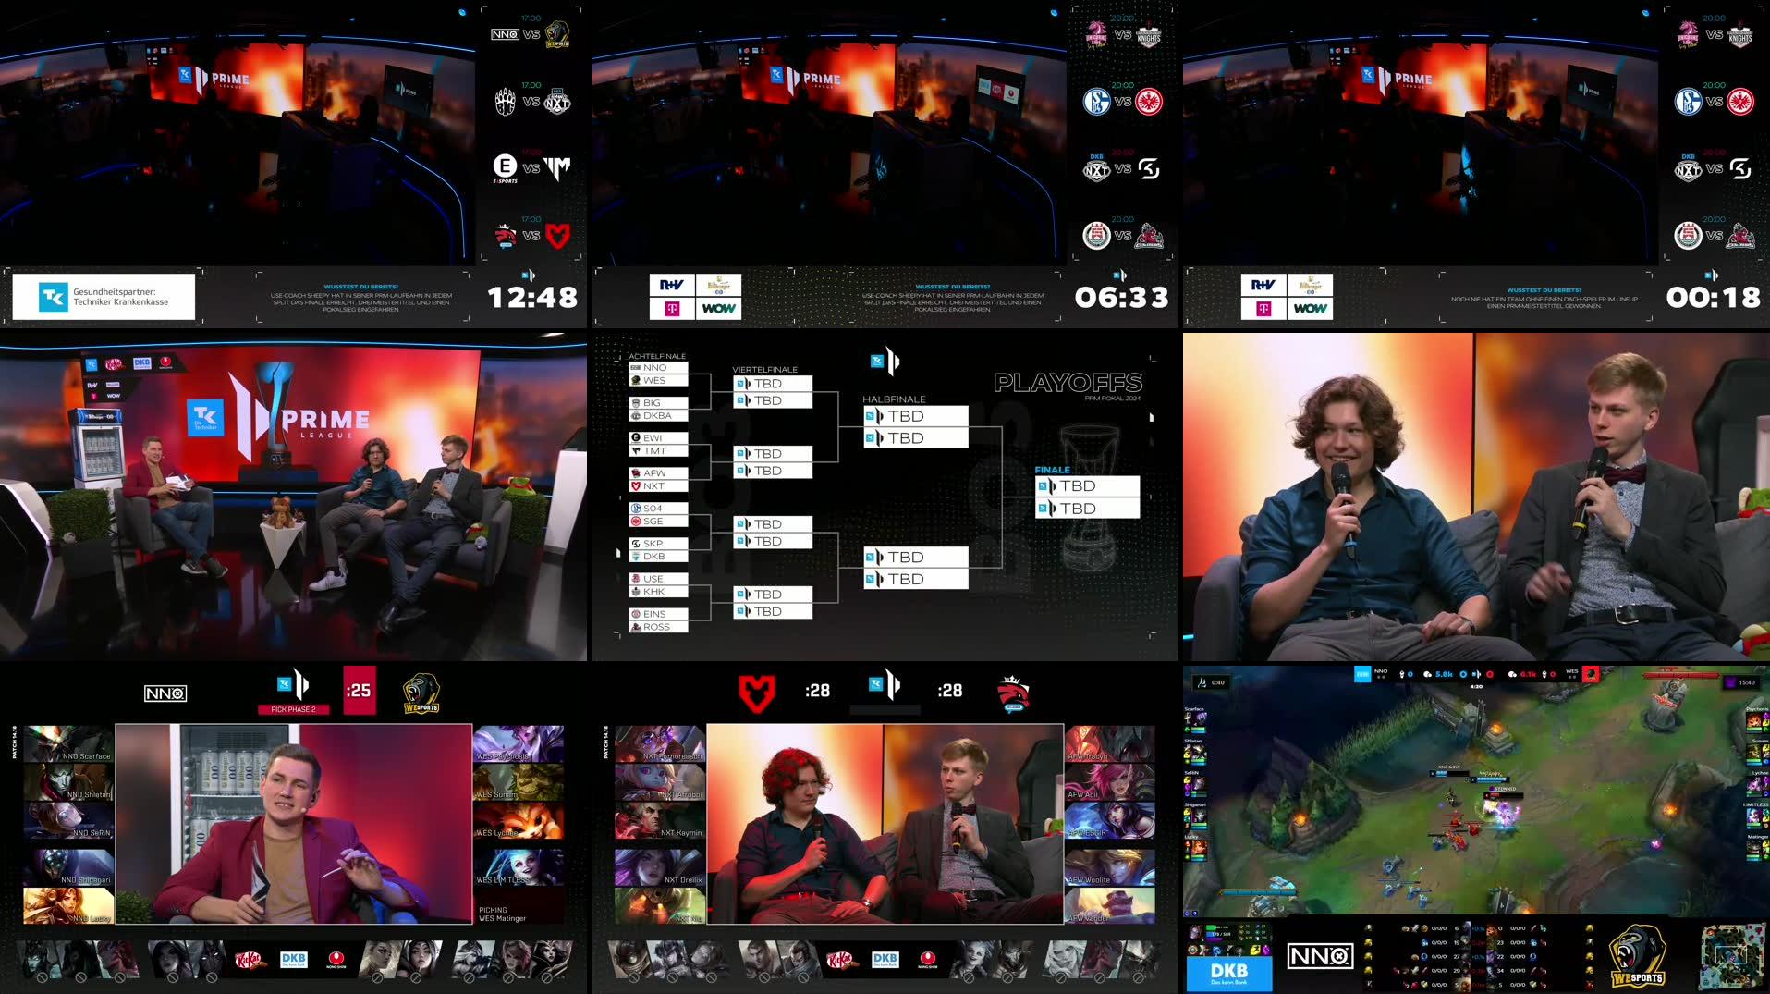The height and width of the screenshot is (994, 1770).
Task: Click the KitKat logo under the NNO draft
Action: (250, 960)
